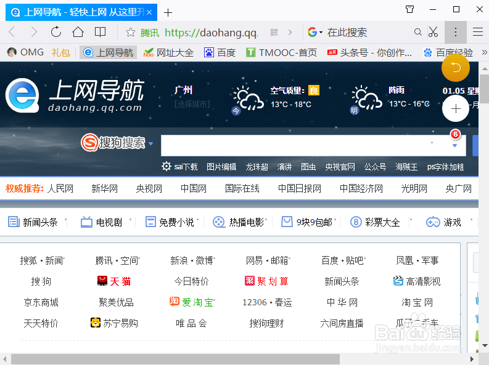489x365 pixels.
Task: Open the 彩票大全 lottery category
Action: tap(375, 222)
